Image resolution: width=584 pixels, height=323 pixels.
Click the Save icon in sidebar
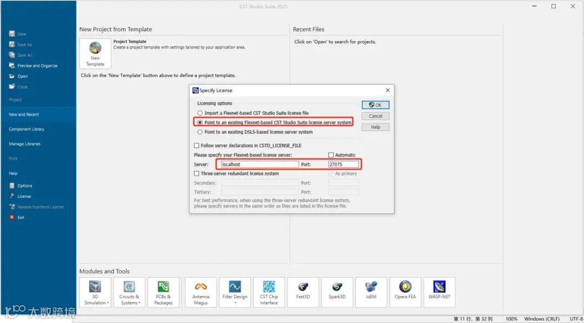pos(12,34)
